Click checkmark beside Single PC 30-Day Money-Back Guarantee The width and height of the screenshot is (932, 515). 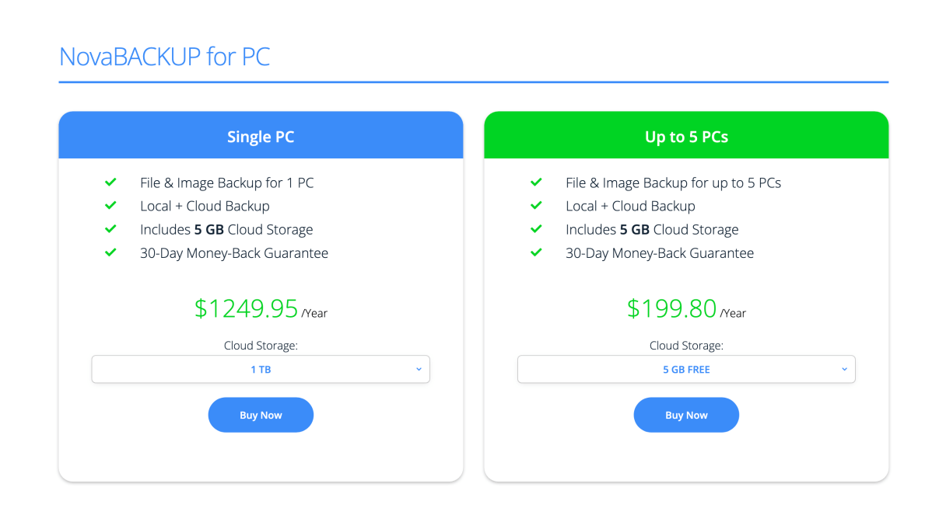click(110, 252)
